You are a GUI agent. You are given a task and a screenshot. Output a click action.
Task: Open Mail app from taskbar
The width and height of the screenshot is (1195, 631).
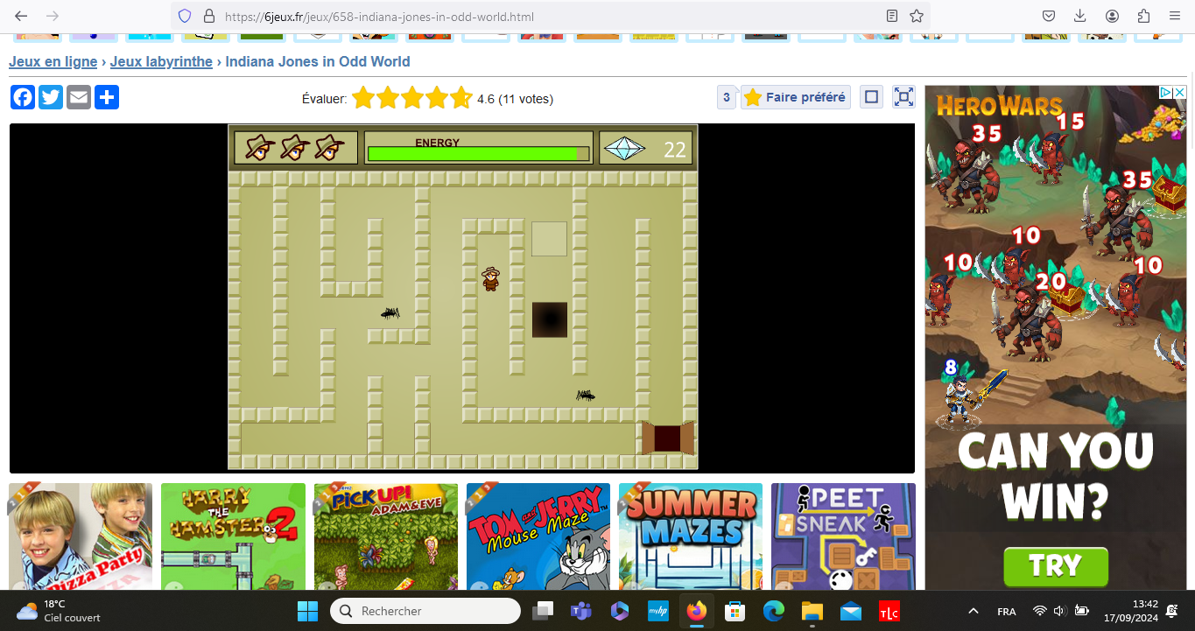pyautogui.click(x=851, y=611)
